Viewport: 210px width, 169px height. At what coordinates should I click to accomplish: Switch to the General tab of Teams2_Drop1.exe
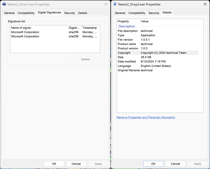9,13
